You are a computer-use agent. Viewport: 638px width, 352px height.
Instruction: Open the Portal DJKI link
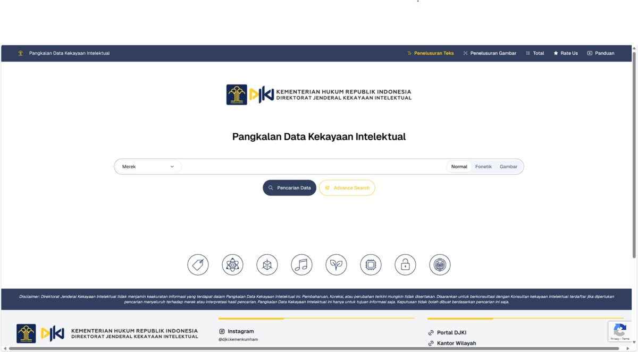[451, 333]
